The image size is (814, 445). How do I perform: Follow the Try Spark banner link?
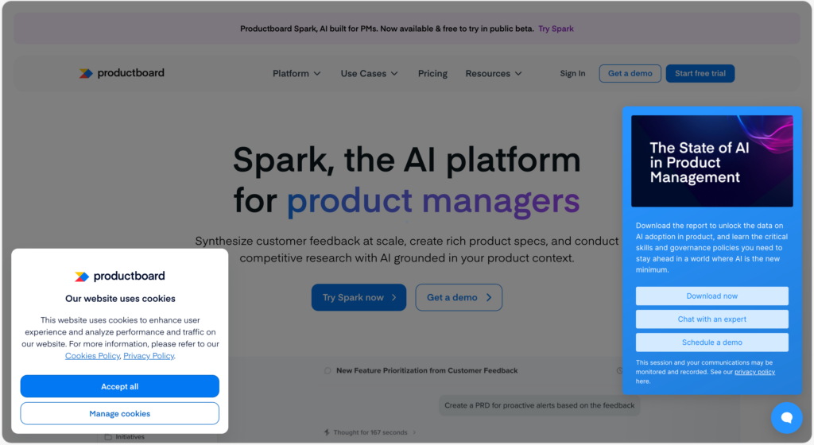click(x=556, y=29)
